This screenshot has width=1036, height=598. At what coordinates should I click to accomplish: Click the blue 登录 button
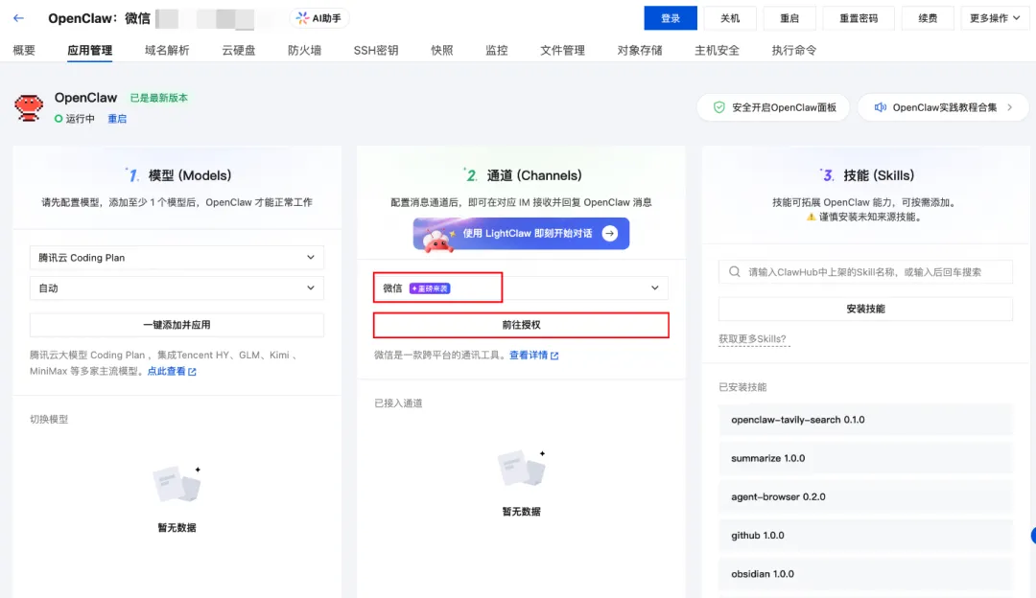(671, 18)
